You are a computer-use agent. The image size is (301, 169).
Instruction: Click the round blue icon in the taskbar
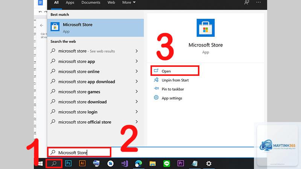pyautogui.click(x=110, y=163)
